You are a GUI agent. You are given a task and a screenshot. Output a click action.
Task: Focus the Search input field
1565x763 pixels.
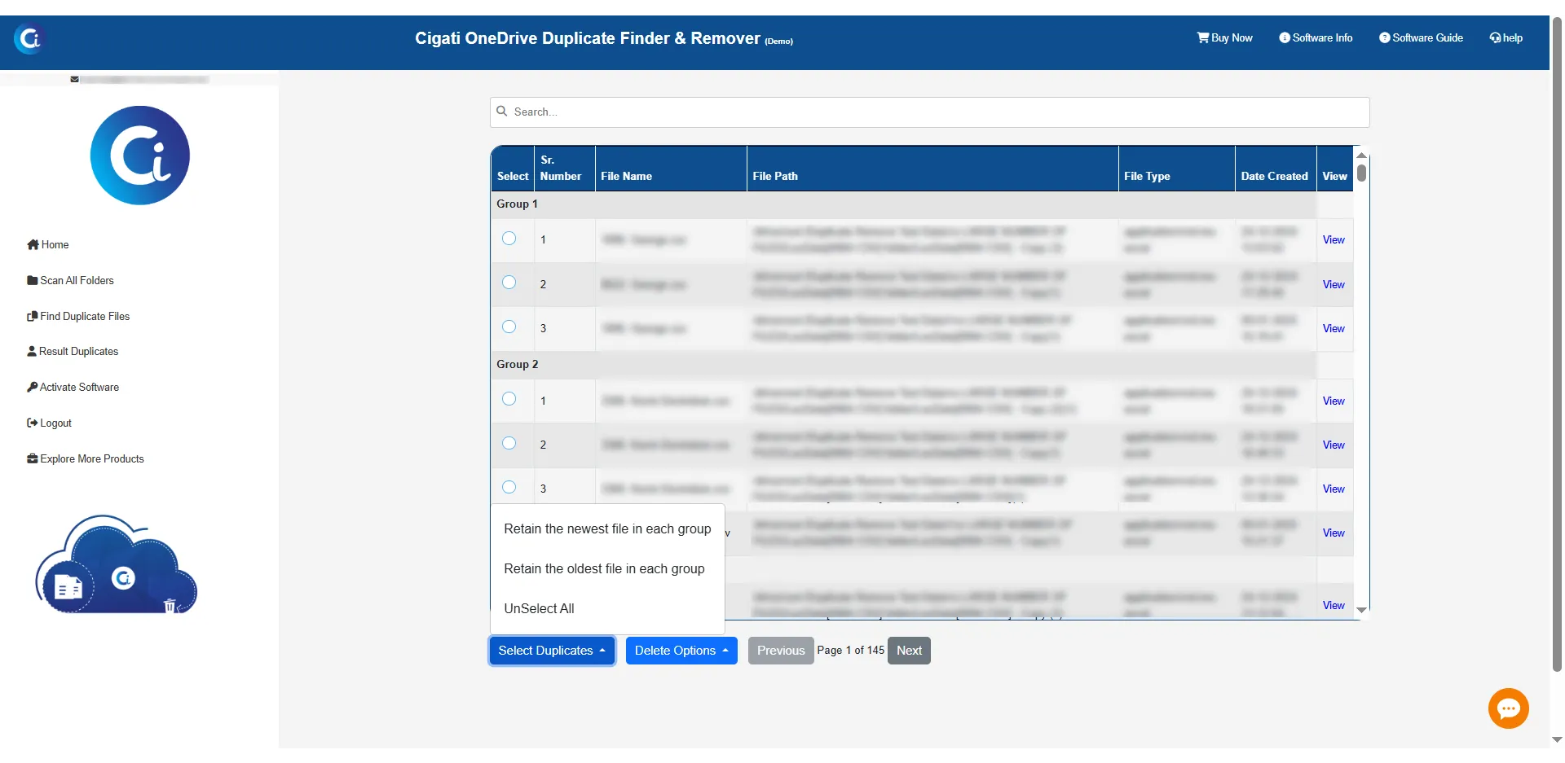tap(929, 112)
